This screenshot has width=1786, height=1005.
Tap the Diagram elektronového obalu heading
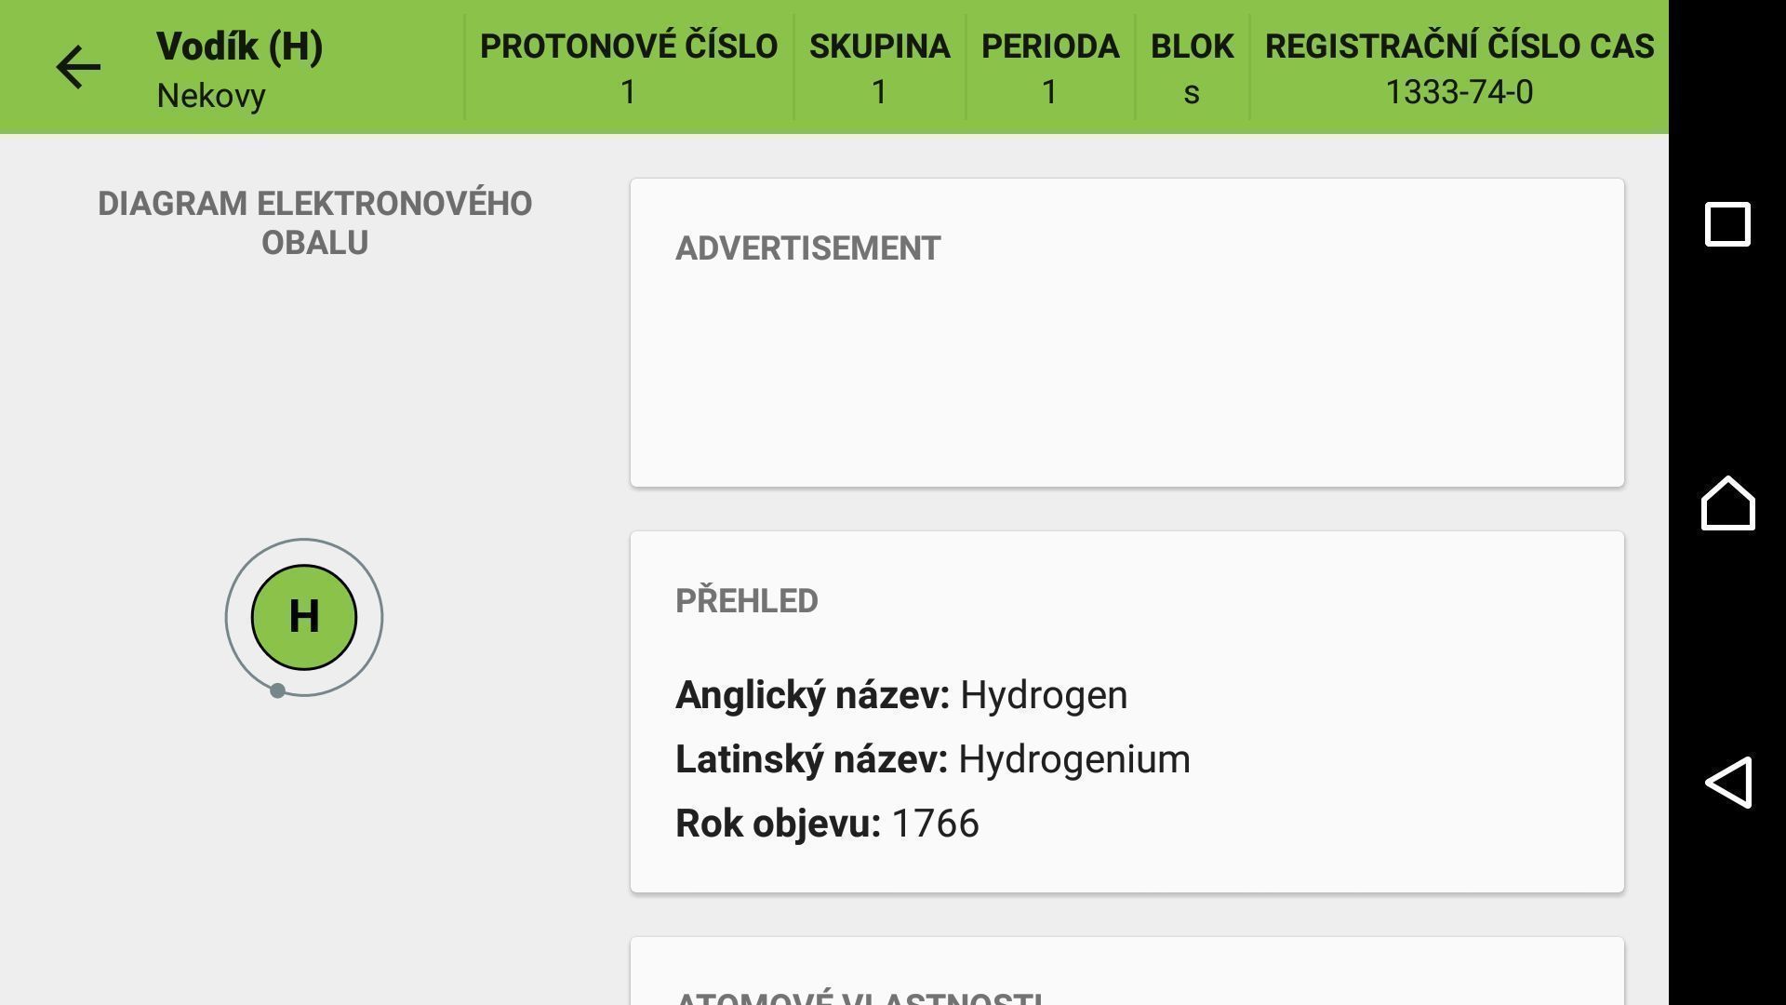314,223
